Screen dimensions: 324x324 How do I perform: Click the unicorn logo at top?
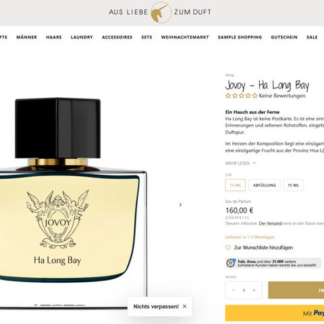(160, 12)
